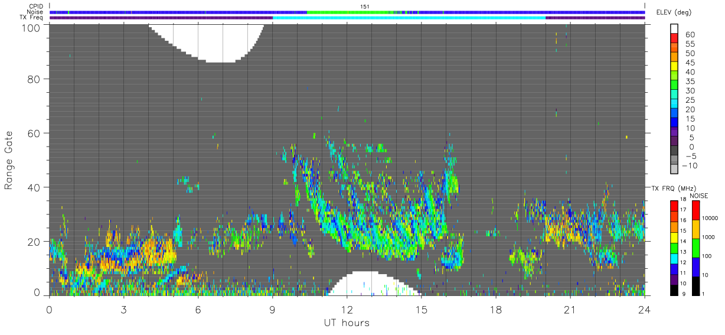The width and height of the screenshot is (725, 335).
Task: Select the blue 10–100 NOISE swatch
Action: 695,267
